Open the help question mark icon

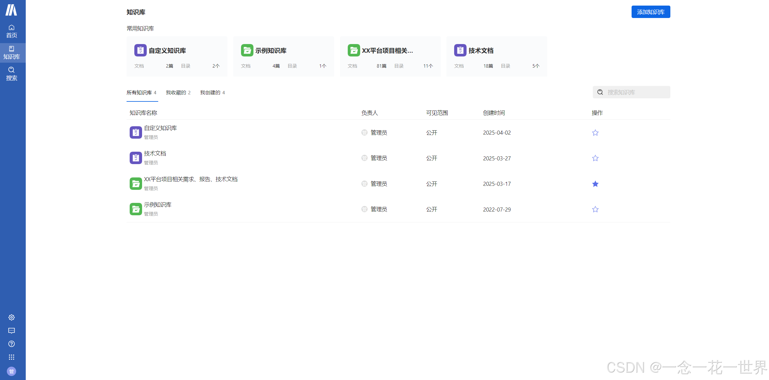coord(11,344)
